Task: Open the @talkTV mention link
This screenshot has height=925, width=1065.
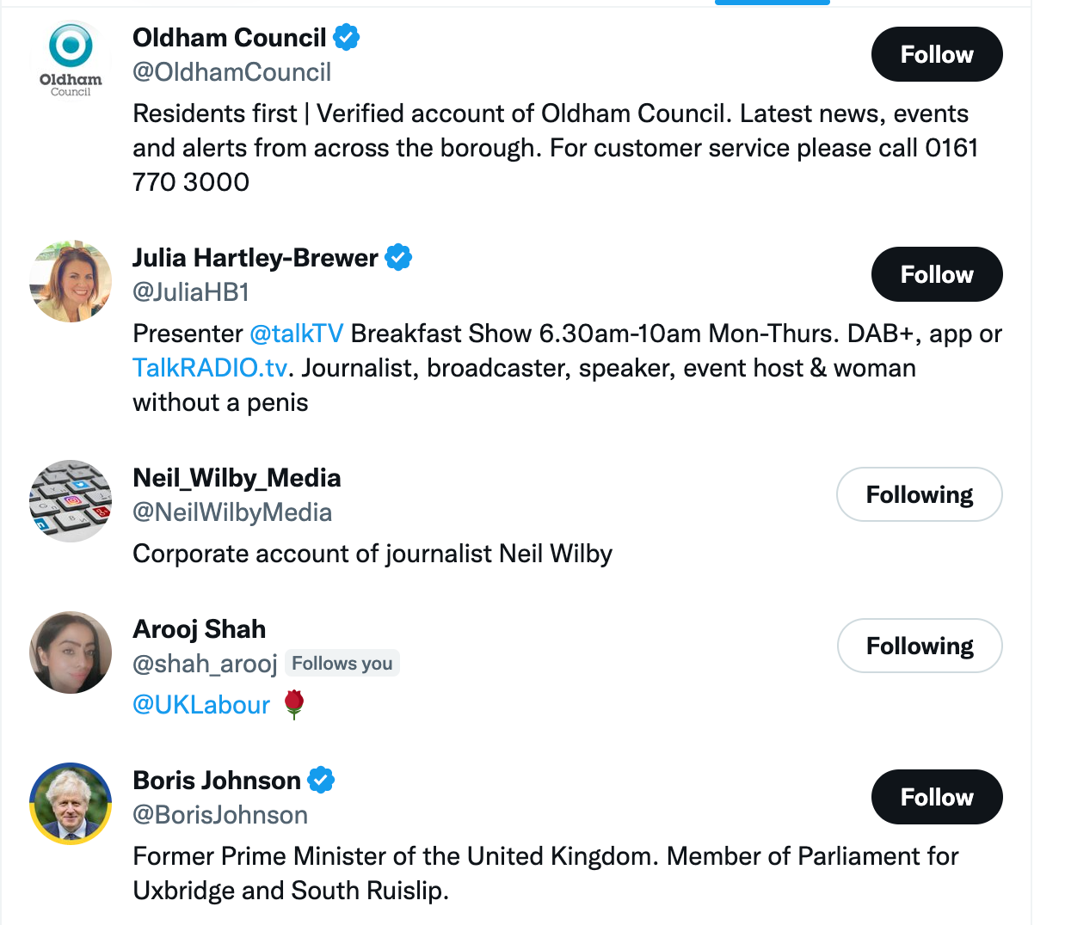Action: pos(296,334)
